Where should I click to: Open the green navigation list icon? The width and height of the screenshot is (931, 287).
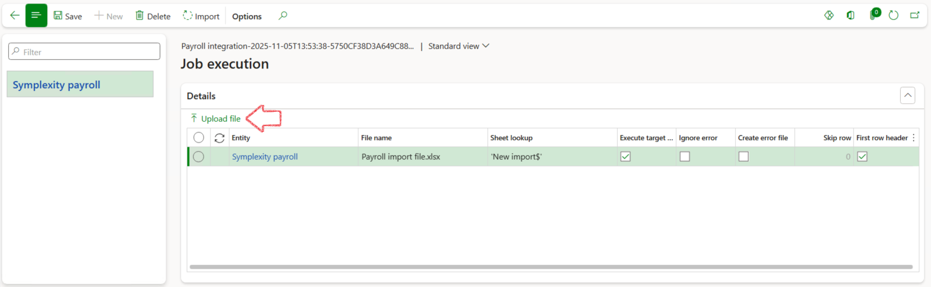36,16
